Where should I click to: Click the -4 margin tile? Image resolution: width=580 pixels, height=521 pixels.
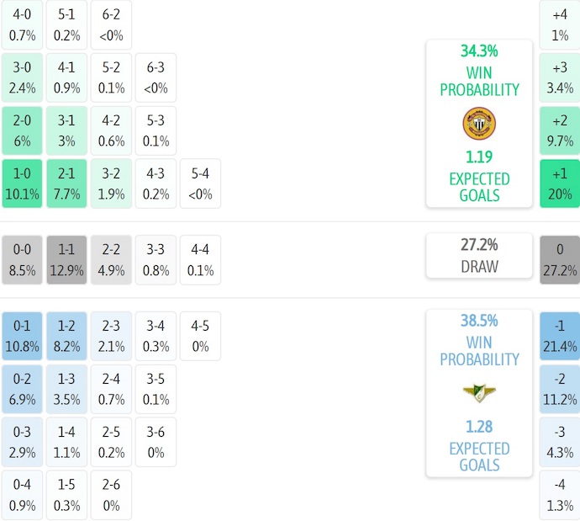560,495
